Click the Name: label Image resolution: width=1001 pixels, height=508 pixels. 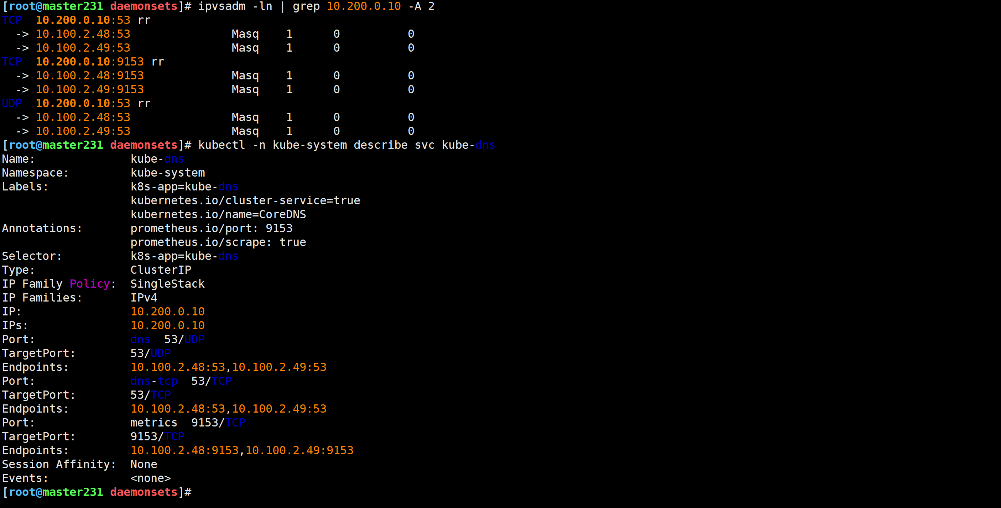pos(18,159)
